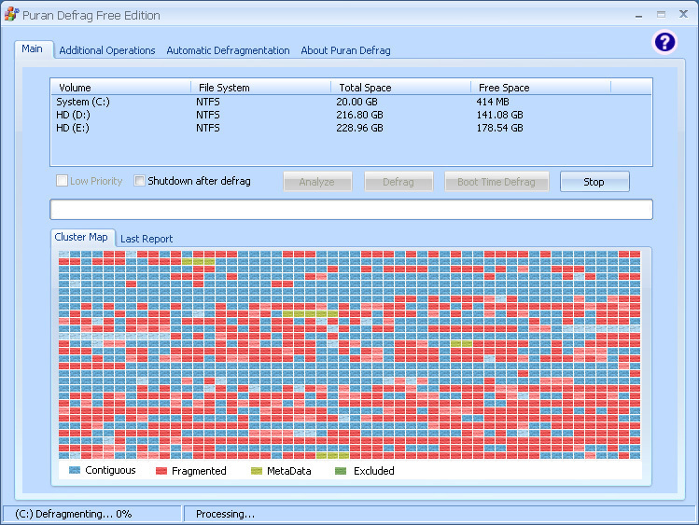
Task: Select the Cluster Map tab
Action: point(81,237)
